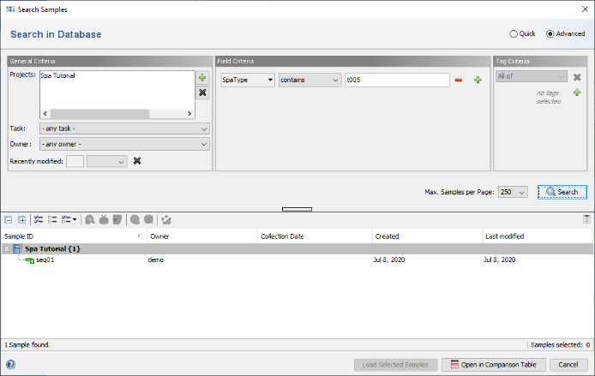Screen dimensions: 595x376
Task: Add a new field criterion
Action: [478, 80]
